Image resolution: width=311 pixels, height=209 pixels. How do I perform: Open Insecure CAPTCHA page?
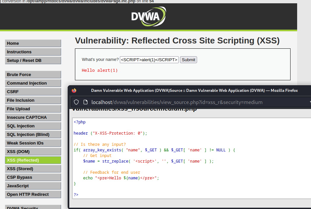click(33, 118)
